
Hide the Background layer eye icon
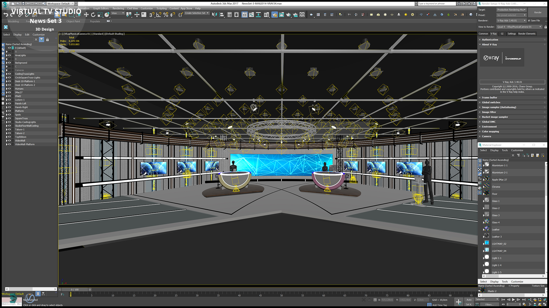point(9,63)
